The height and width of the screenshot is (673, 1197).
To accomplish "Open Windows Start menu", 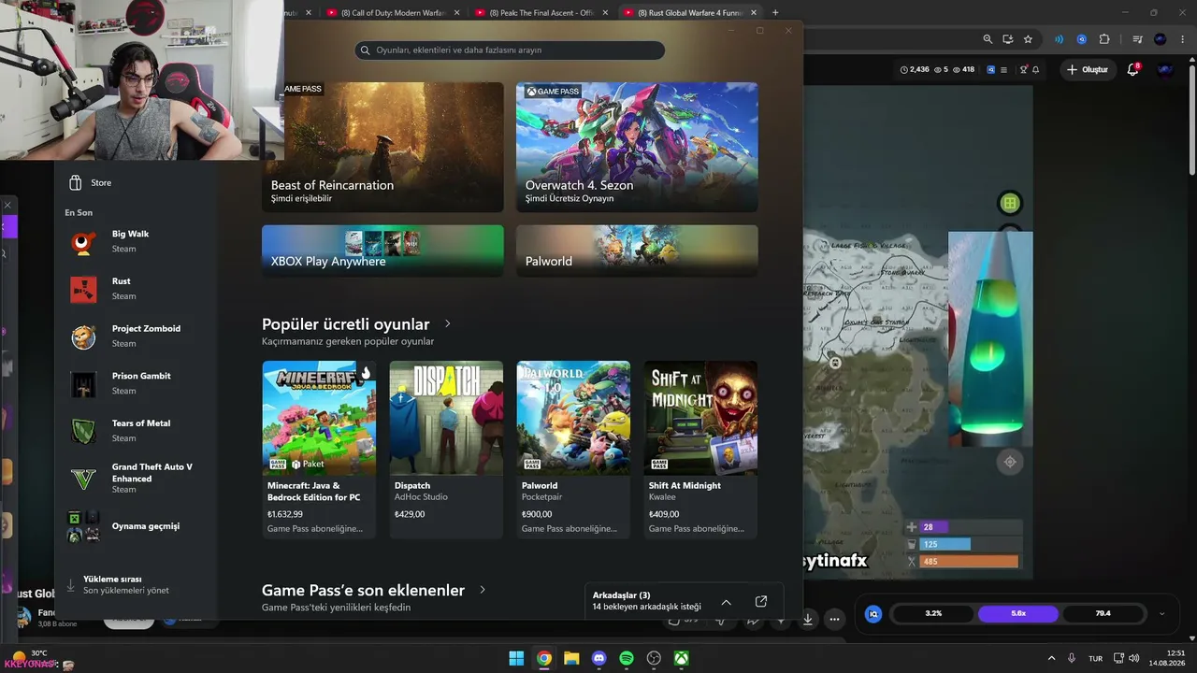I will pos(516,658).
